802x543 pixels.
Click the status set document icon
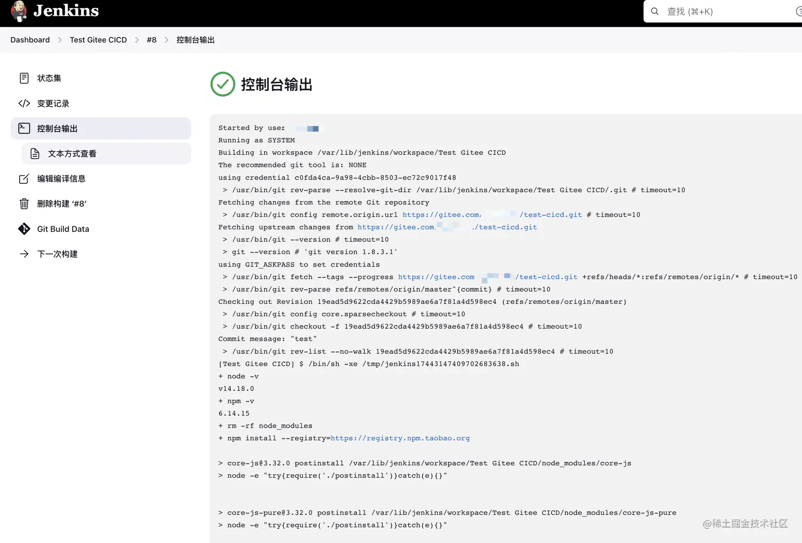click(24, 78)
